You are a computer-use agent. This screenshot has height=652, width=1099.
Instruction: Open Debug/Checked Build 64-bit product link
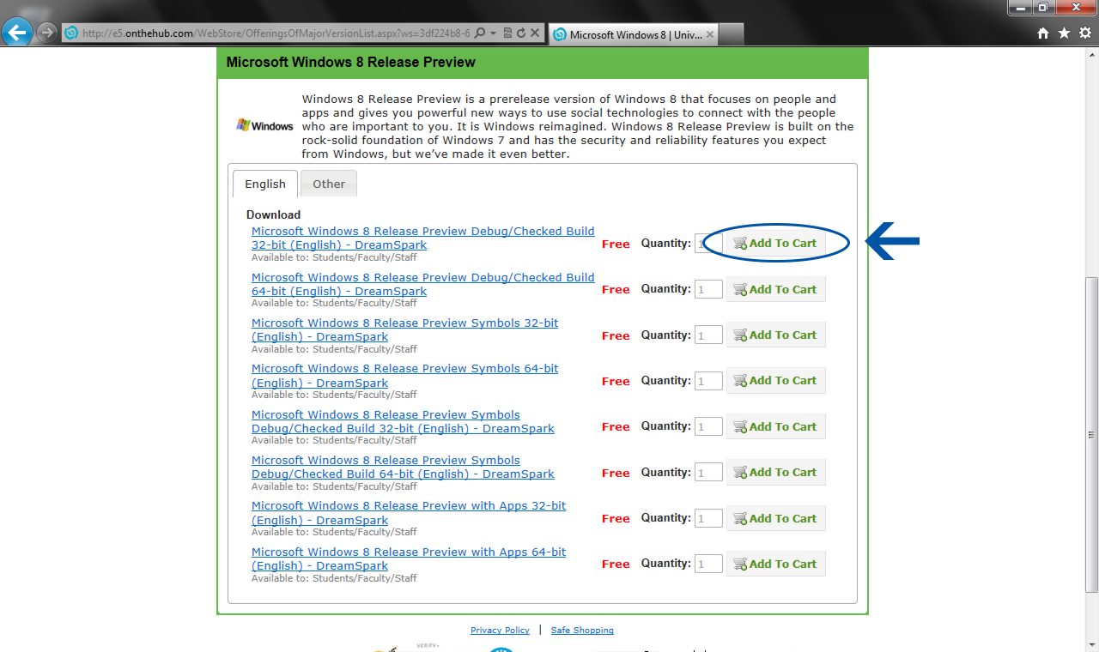pyautogui.click(x=423, y=284)
